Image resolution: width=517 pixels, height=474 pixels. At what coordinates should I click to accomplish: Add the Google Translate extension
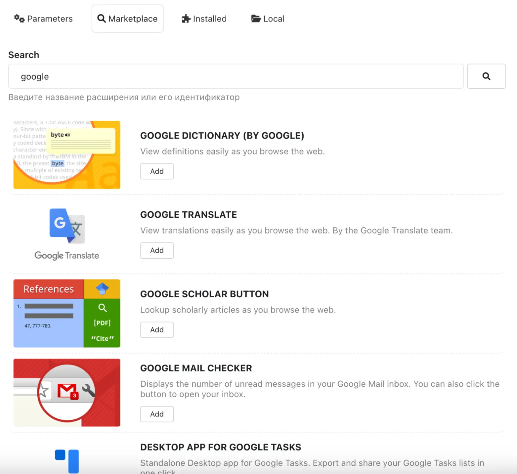tap(157, 250)
